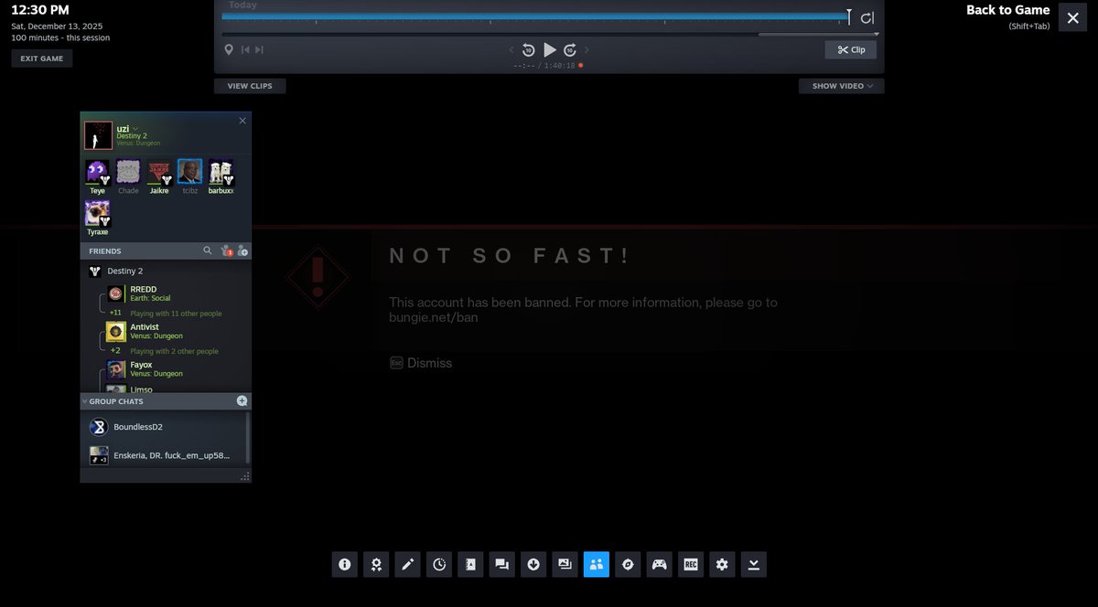Image resolution: width=1098 pixels, height=607 pixels.
Task: Skip forward 10 seconds in recording
Action: coord(570,49)
